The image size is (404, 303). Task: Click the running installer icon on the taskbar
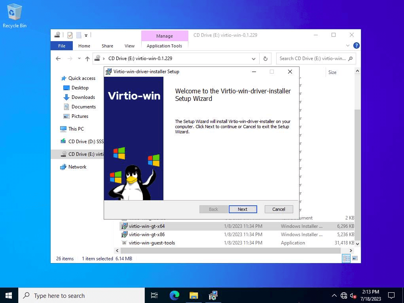pyautogui.click(x=213, y=295)
